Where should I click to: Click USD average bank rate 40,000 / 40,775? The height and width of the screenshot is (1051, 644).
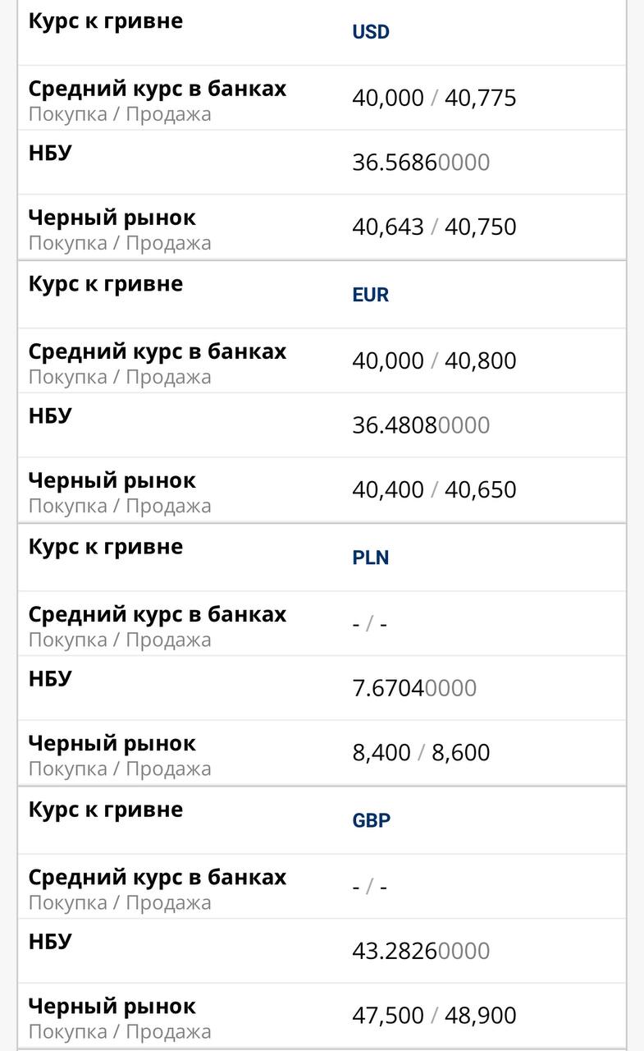click(x=434, y=98)
